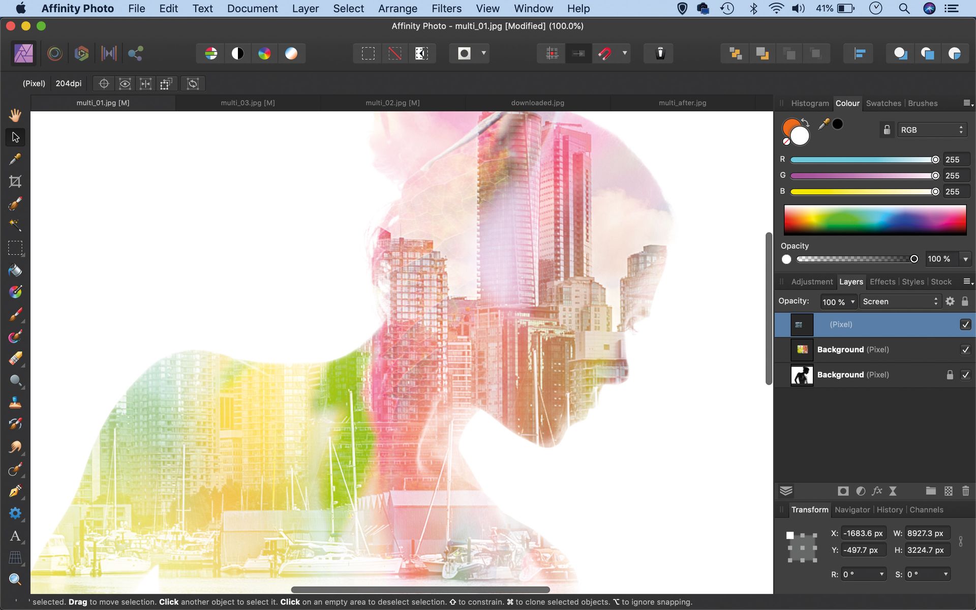The image size is (976, 610).
Task: Open the blend options gear in Layers panel
Action: click(950, 301)
